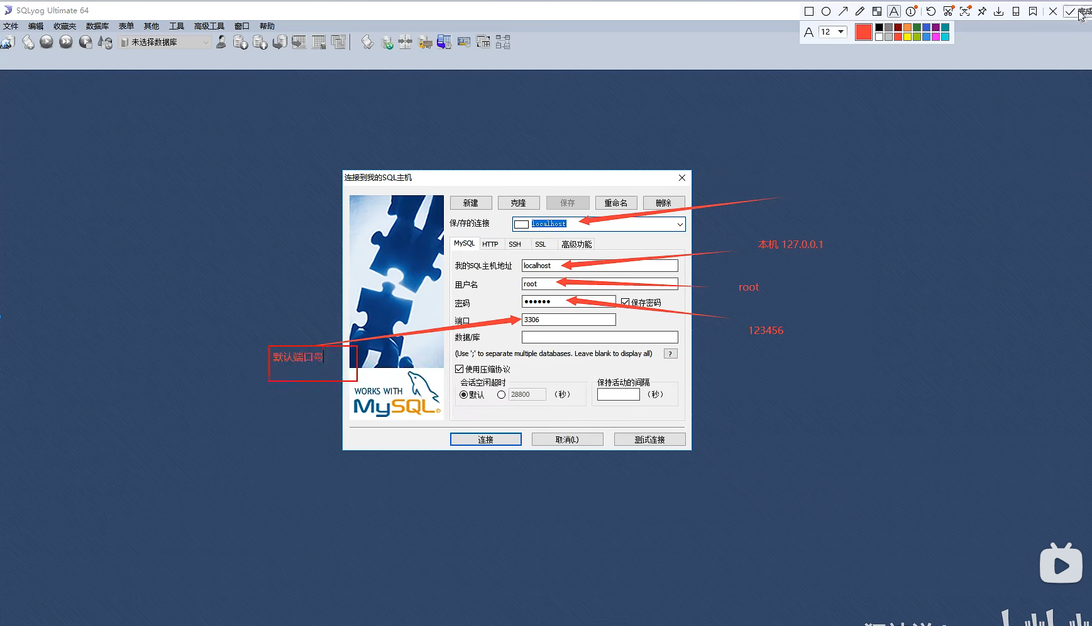Click the 密码 password field
Screen dimensions: 1092x626
point(569,301)
